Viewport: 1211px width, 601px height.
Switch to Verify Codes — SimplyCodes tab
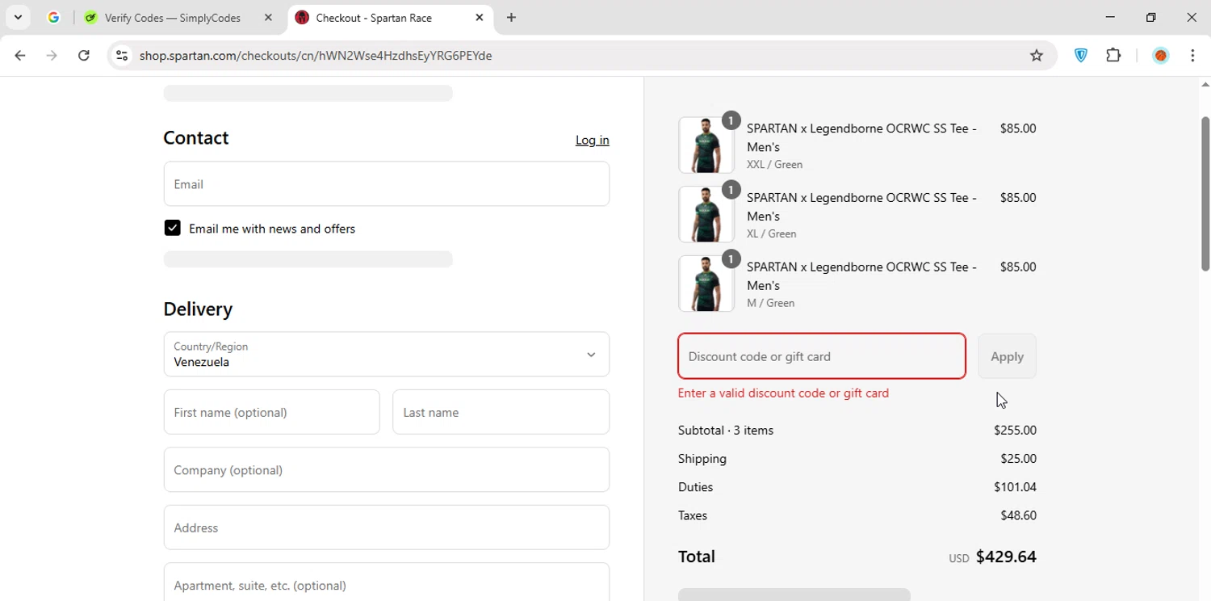[x=172, y=18]
